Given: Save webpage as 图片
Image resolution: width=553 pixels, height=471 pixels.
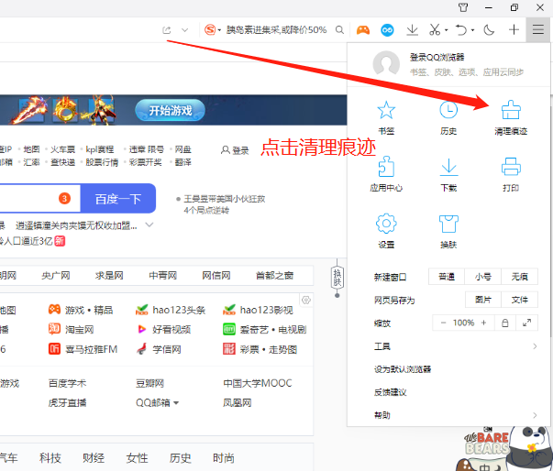Looking at the screenshot, I should tap(483, 300).
